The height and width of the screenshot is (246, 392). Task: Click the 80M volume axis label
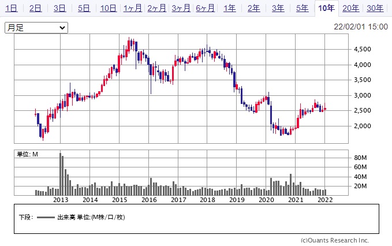coord(360,158)
